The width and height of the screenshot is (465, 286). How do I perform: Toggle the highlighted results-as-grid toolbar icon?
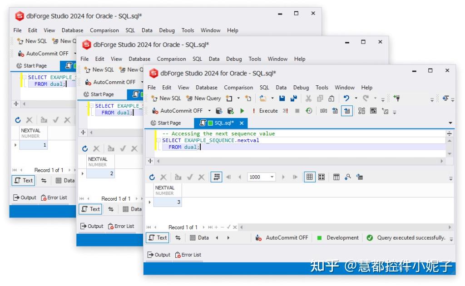pos(347,111)
